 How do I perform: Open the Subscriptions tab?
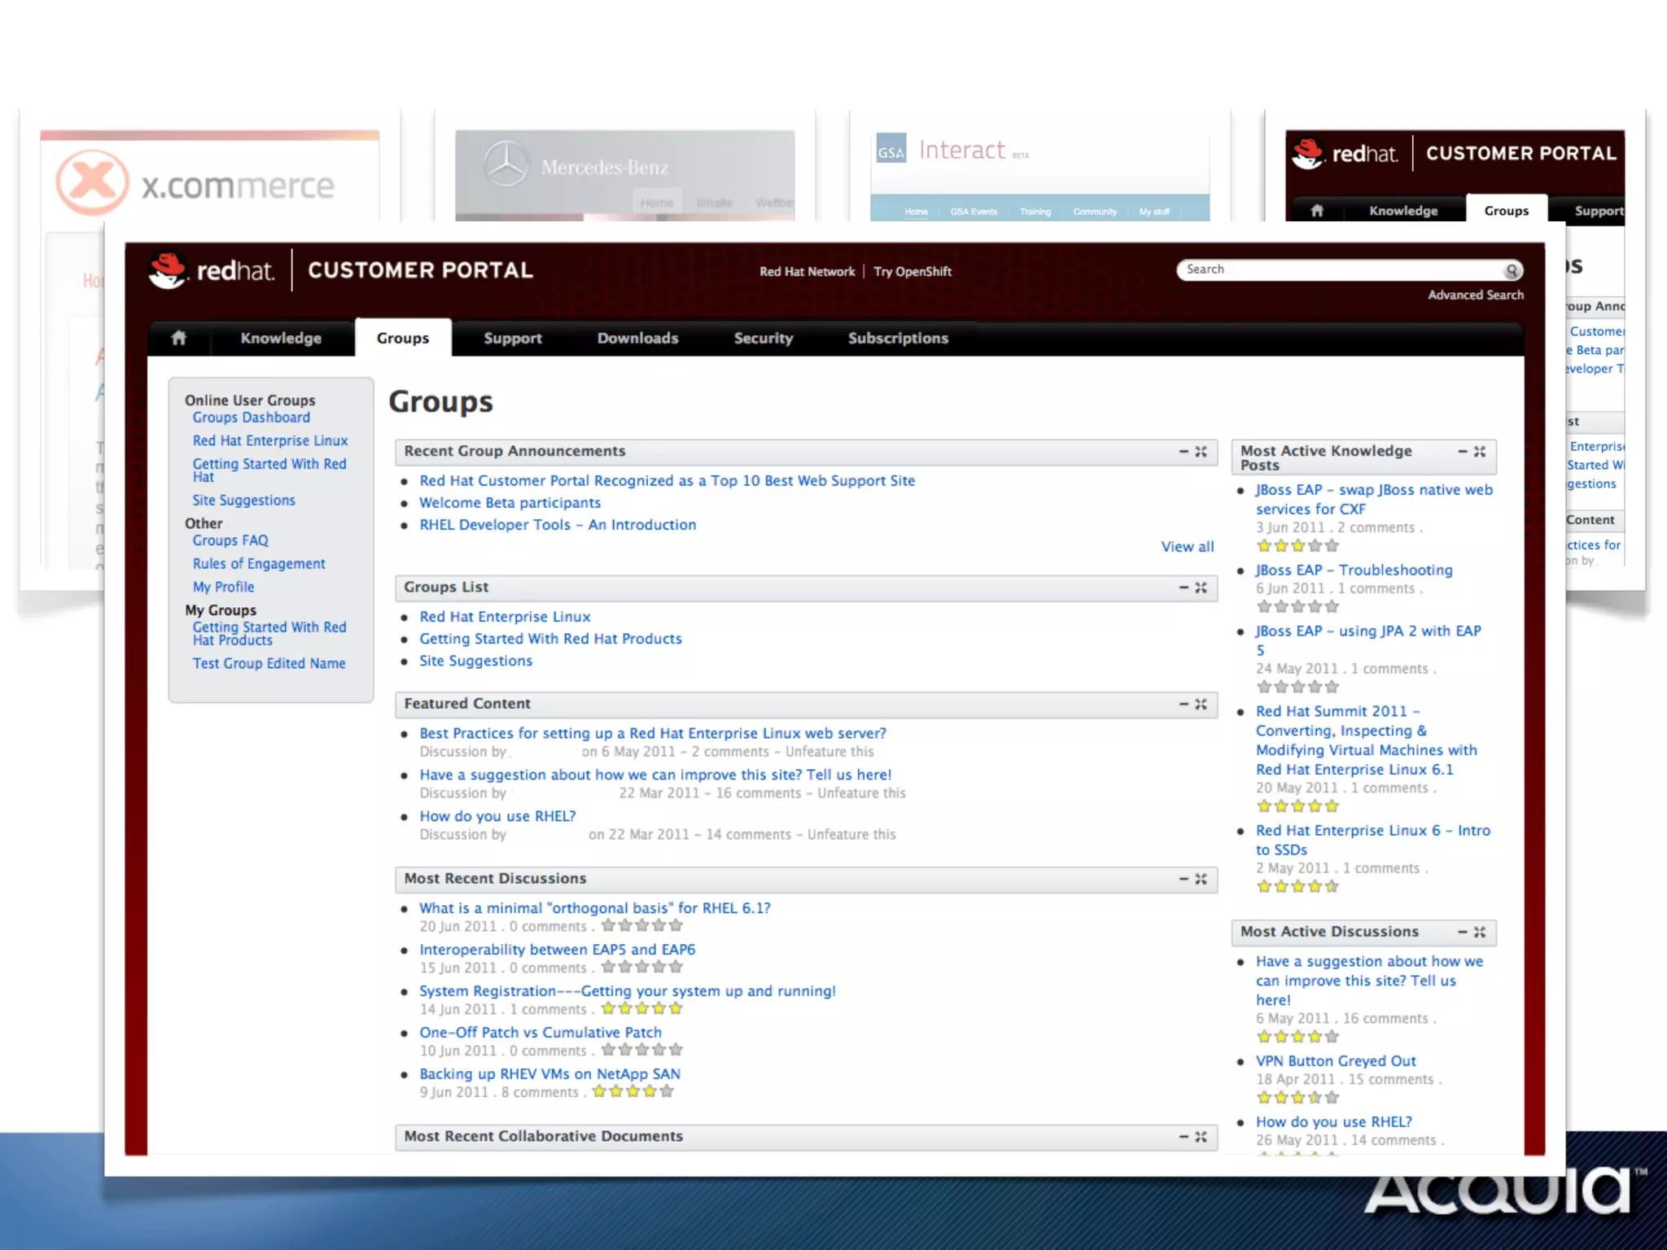point(898,338)
